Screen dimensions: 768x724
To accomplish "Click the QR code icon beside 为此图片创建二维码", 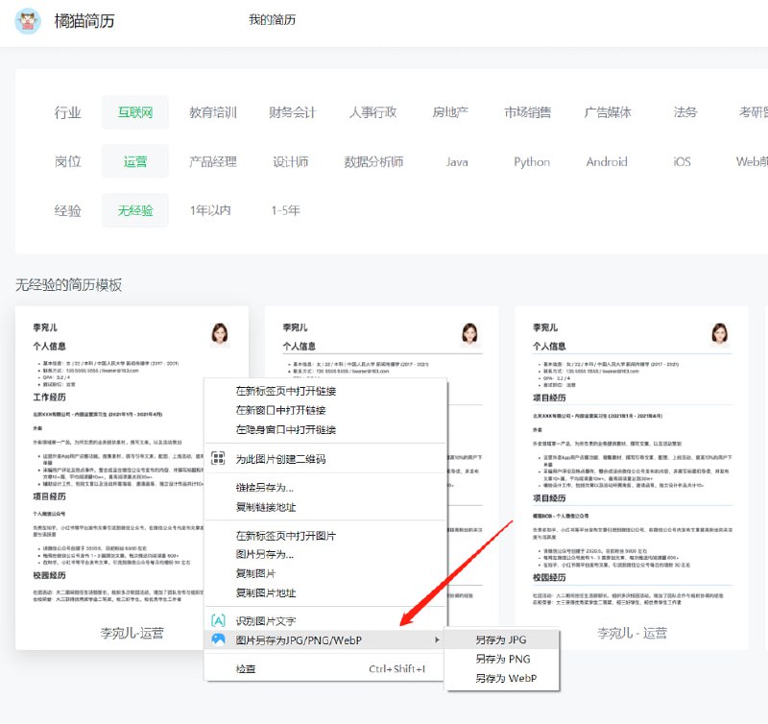I will (x=220, y=459).
